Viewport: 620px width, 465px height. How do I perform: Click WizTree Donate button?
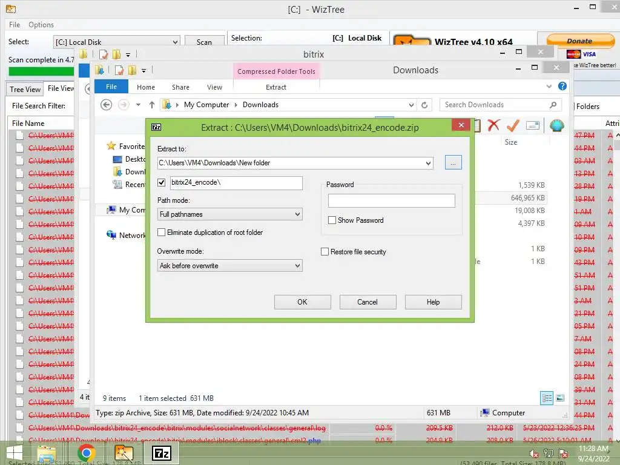[x=579, y=41]
